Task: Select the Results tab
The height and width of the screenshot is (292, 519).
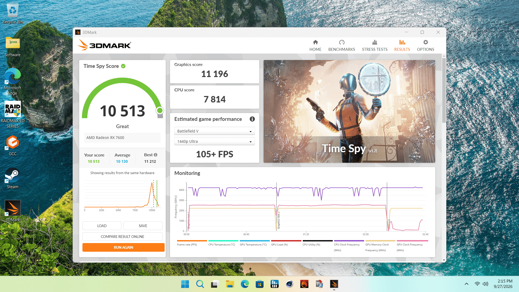Action: (x=402, y=45)
